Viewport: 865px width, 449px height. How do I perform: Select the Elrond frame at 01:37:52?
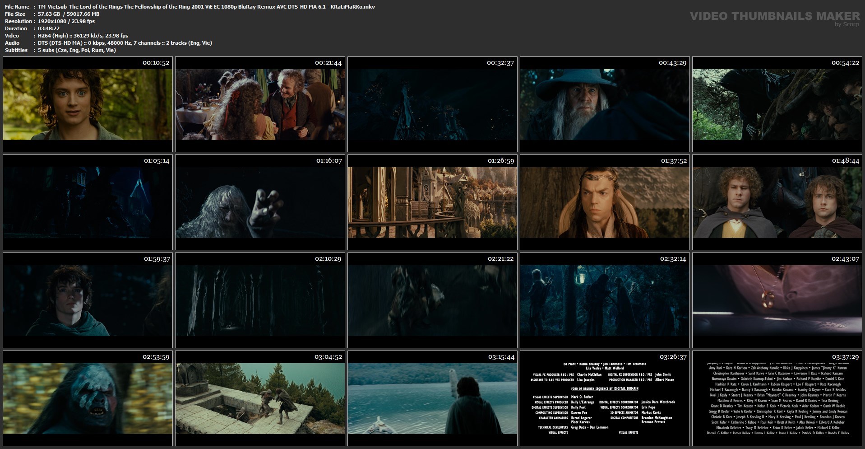[605, 202]
